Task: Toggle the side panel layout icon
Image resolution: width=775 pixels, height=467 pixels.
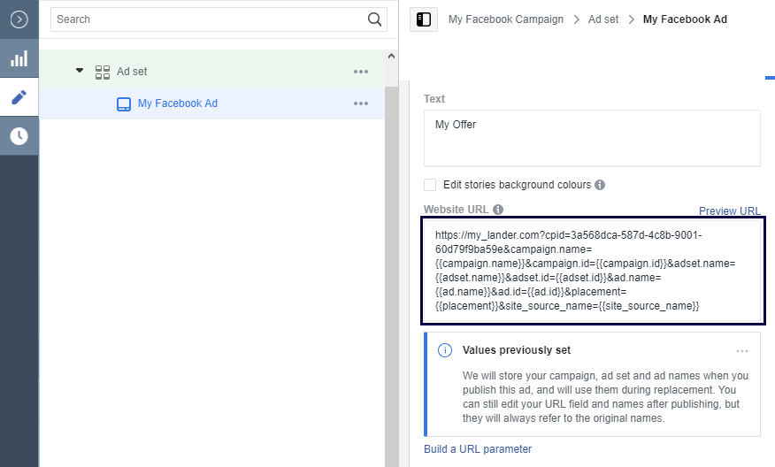Action: click(x=424, y=19)
